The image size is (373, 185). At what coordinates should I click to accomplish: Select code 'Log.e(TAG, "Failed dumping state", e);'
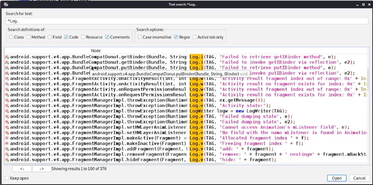pyautogui.click(x=241, y=116)
